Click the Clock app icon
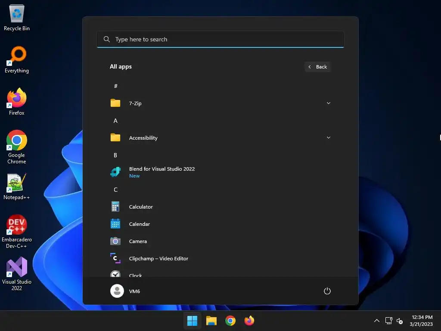Screen dimensions: 441x331 [115, 274]
